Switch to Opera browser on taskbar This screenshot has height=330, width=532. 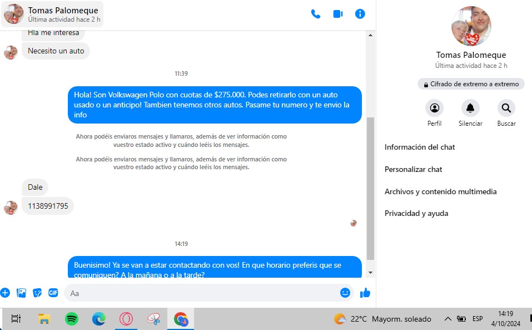(126, 319)
